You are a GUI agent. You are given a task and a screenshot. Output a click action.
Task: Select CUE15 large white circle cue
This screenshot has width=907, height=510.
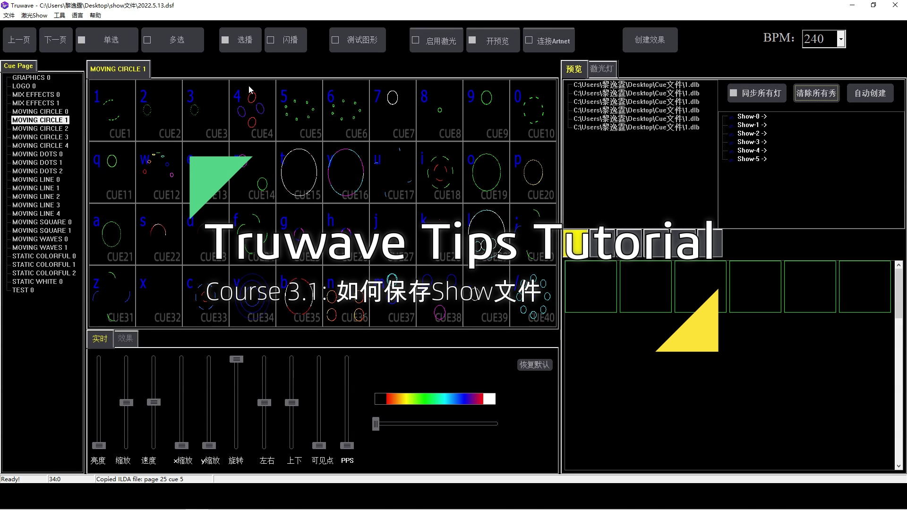tap(299, 172)
